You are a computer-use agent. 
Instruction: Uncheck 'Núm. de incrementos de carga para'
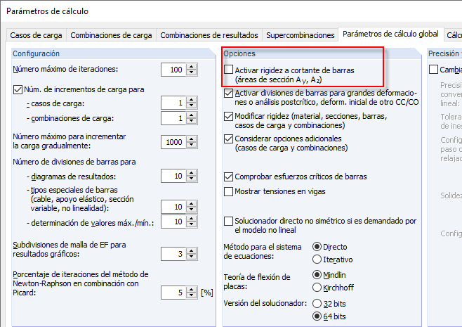[18, 89]
